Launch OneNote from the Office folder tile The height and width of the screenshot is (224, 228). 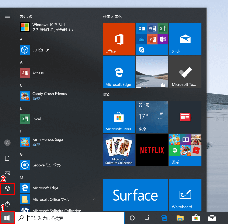click(163, 39)
